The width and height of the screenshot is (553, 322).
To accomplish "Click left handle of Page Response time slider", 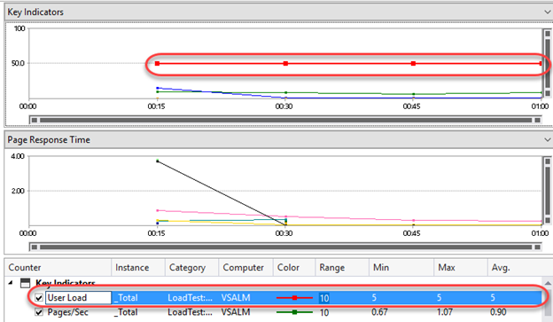I will coord(35,247).
